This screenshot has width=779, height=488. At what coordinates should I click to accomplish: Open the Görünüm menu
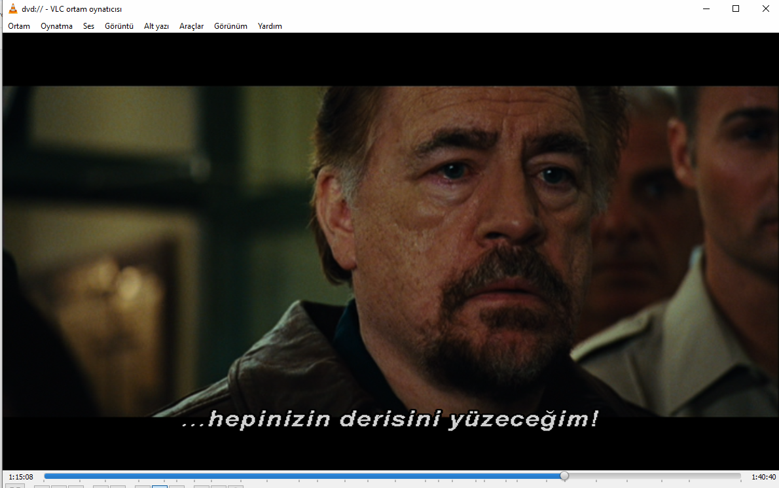[x=230, y=26]
